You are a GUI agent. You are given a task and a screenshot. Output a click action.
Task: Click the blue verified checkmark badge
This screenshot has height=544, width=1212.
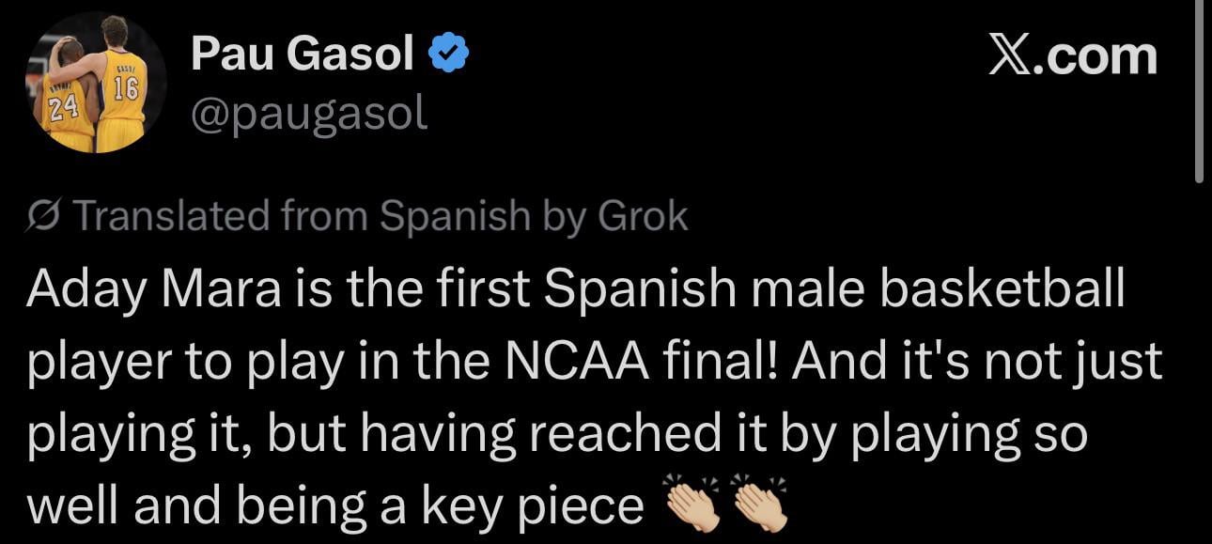point(449,58)
